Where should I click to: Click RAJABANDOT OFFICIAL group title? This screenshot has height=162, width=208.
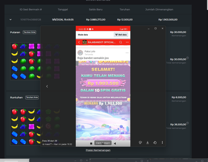click(x=102, y=42)
